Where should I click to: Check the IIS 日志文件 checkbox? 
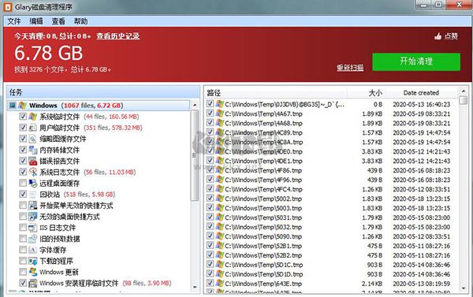click(23, 228)
